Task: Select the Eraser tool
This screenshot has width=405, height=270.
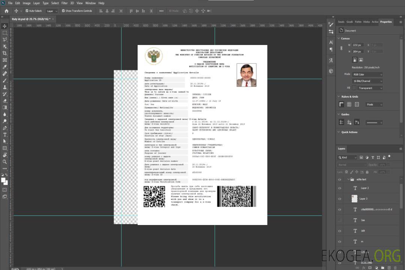Action: coord(4,101)
